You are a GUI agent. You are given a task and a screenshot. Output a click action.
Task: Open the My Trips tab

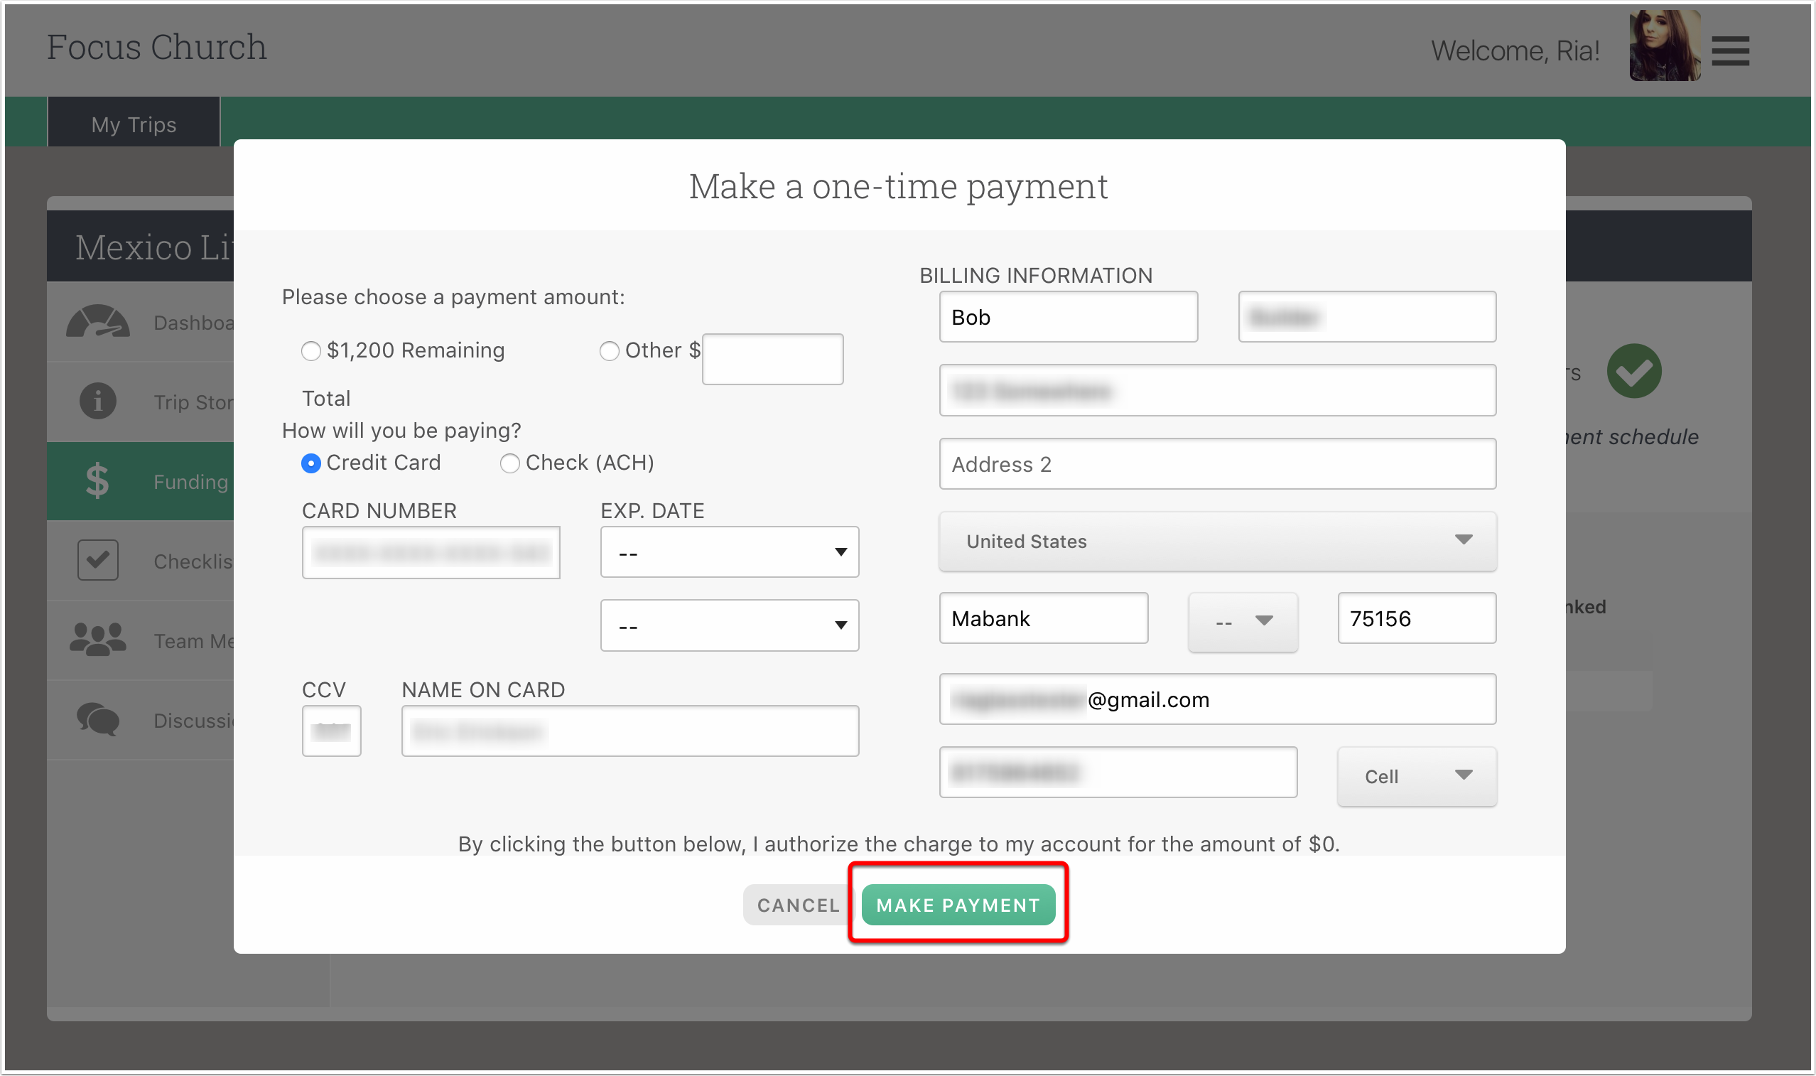134,124
